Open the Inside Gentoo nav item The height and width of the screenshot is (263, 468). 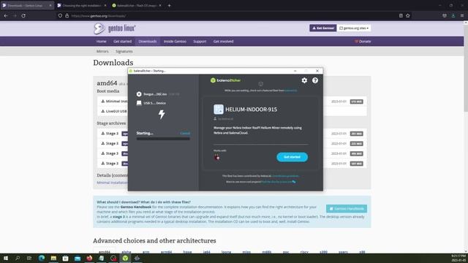point(175,42)
